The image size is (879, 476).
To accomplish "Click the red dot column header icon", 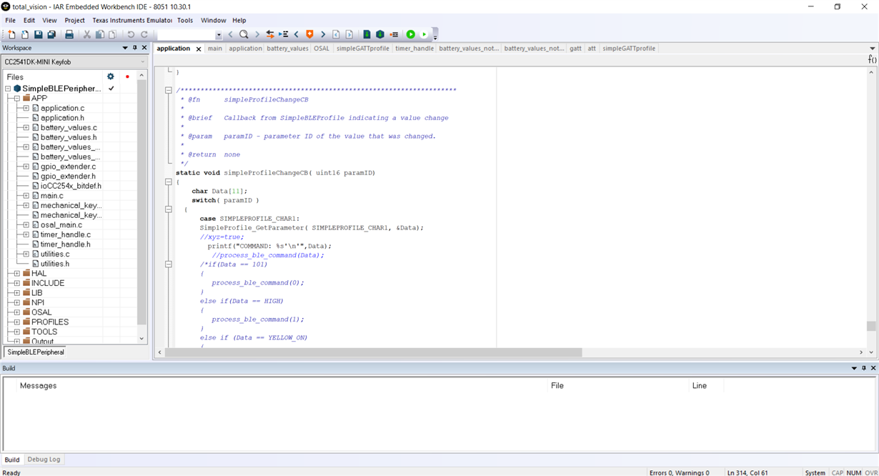I will pyautogui.click(x=127, y=76).
